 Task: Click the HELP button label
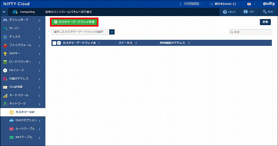point(231,12)
